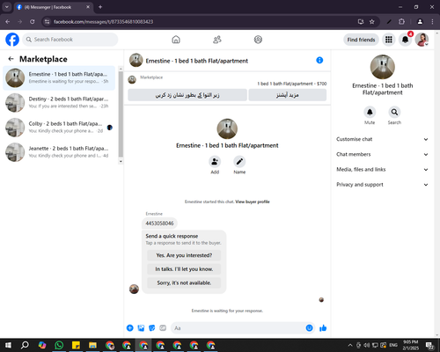This screenshot has width=440, height=352.
Task: Open the taskbar clock showing 9:05 PM
Action: point(410,345)
